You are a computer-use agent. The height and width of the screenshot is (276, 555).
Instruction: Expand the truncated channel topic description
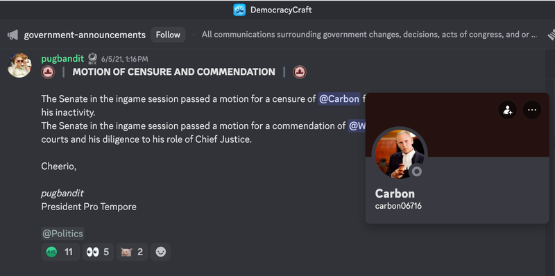click(369, 35)
